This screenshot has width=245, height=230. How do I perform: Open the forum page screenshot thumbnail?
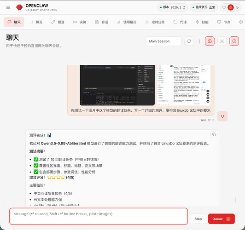(x=184, y=85)
